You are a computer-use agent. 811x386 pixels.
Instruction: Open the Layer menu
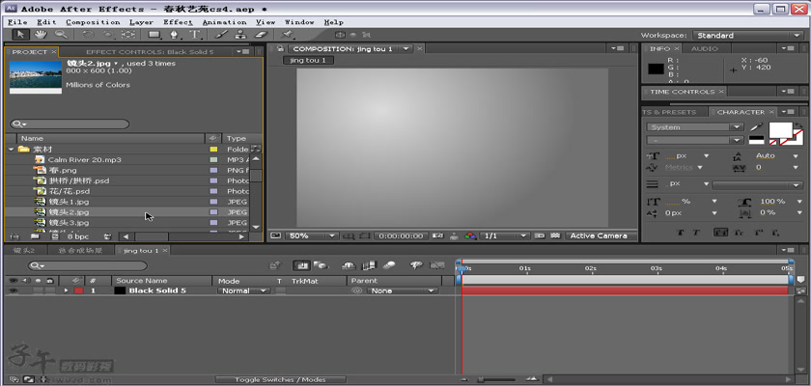click(141, 22)
